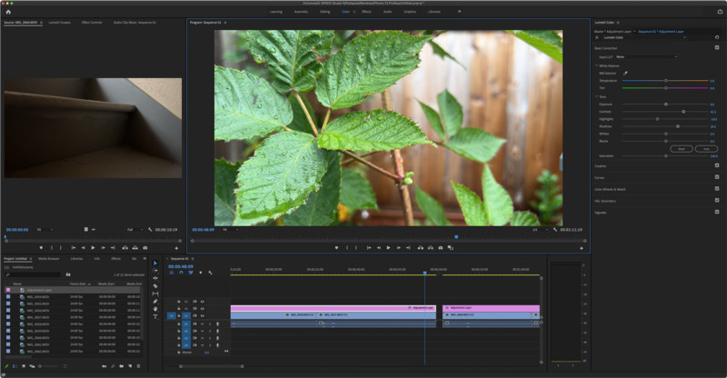Screen dimensions: 727x378
Task: Export frame from Source monitor camera icon
Action: [x=145, y=248]
